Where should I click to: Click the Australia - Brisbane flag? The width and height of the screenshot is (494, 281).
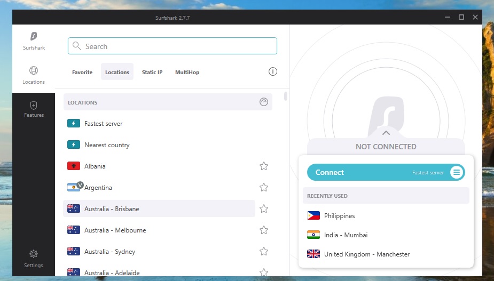74,208
